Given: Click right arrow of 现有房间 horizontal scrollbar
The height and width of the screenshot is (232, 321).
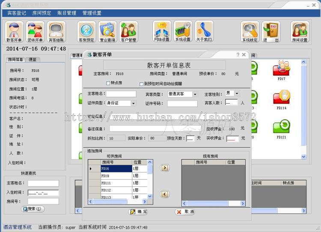Looking at the screenshot, I should point(243,204).
